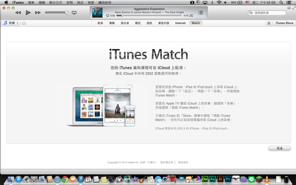Image resolution: width=296 pixels, height=185 pixels.
Task: Click the Wi-Fi status icon
Action: coord(219,2)
